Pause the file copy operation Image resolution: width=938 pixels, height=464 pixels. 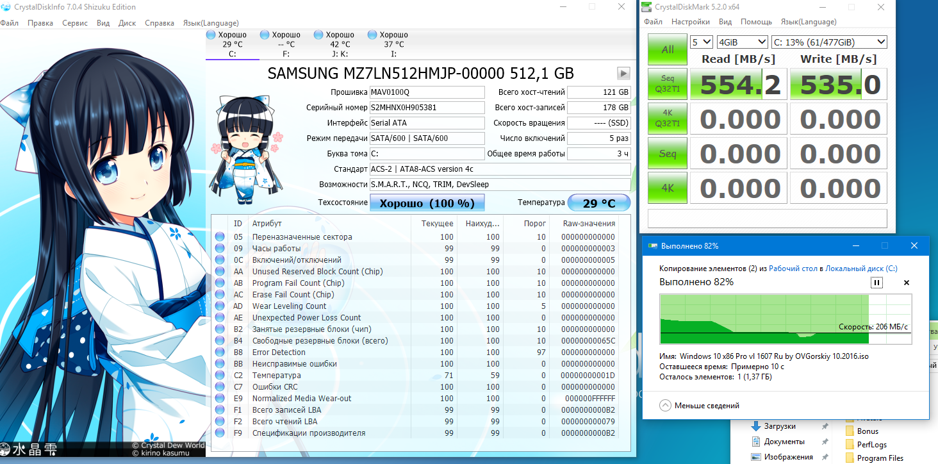[x=876, y=283]
